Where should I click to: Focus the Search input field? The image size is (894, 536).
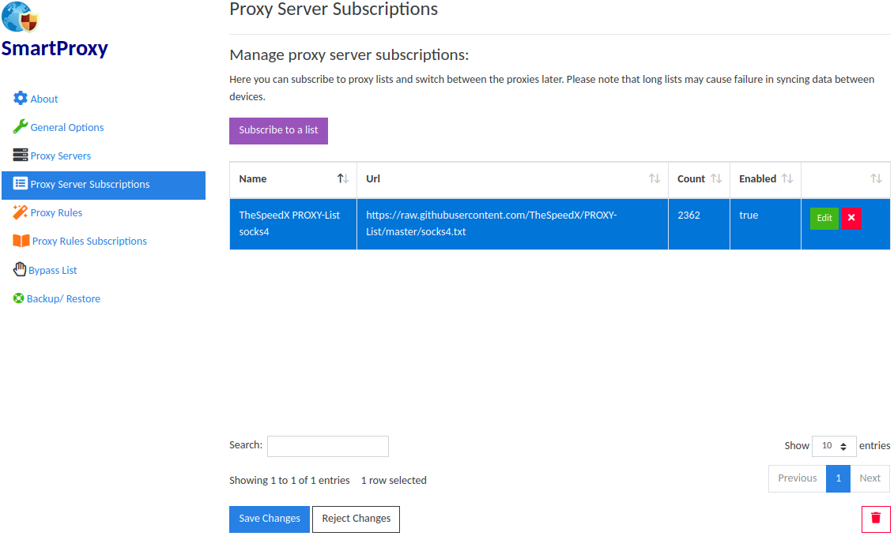(x=327, y=446)
